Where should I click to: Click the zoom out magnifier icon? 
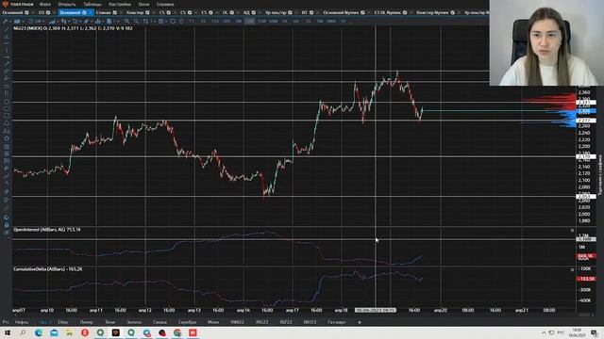point(136,21)
